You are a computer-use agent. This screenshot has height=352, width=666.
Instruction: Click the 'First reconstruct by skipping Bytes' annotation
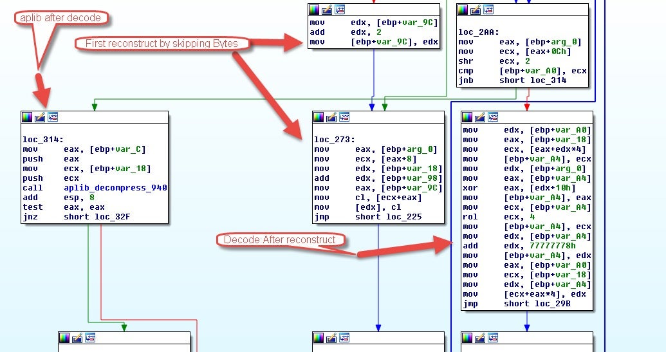point(157,44)
